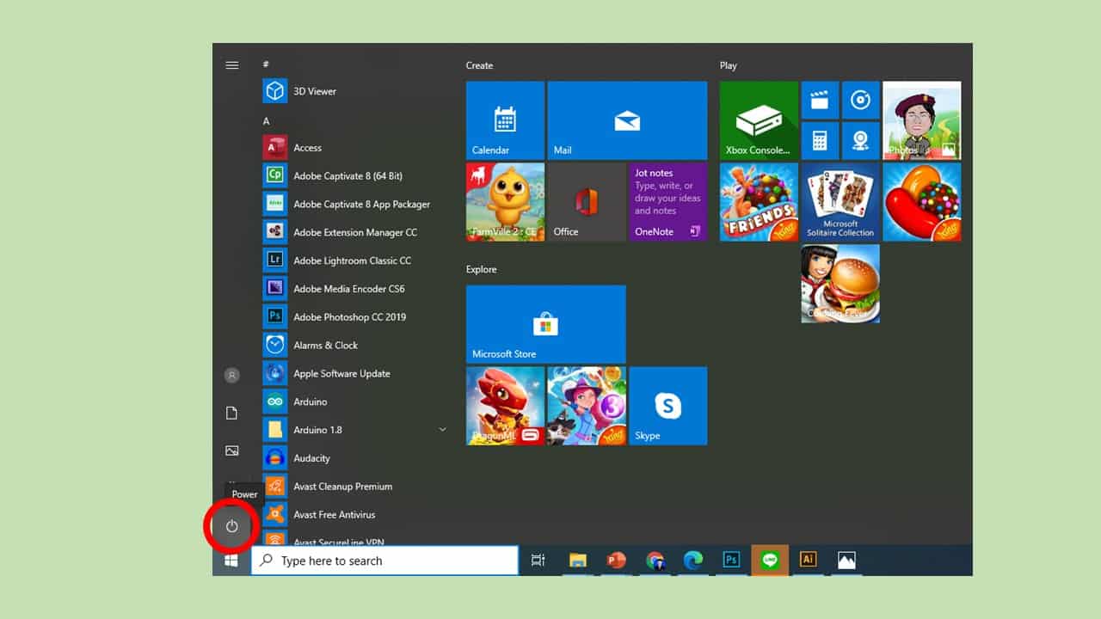Click the 'Create' group header

[x=479, y=65]
